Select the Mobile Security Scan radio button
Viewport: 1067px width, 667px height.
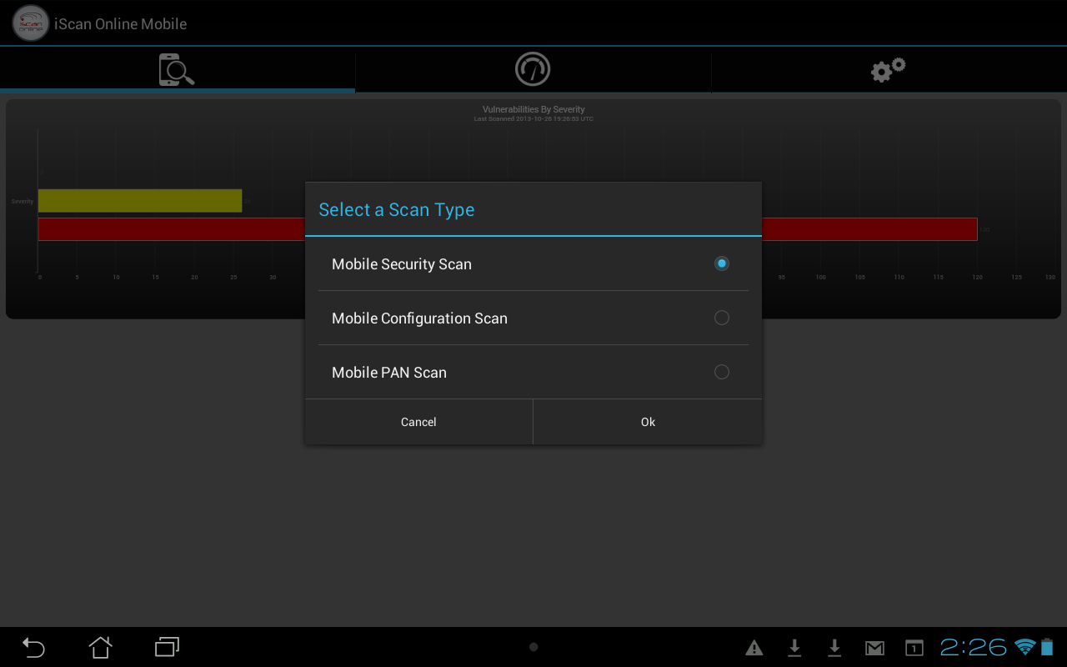[722, 263]
